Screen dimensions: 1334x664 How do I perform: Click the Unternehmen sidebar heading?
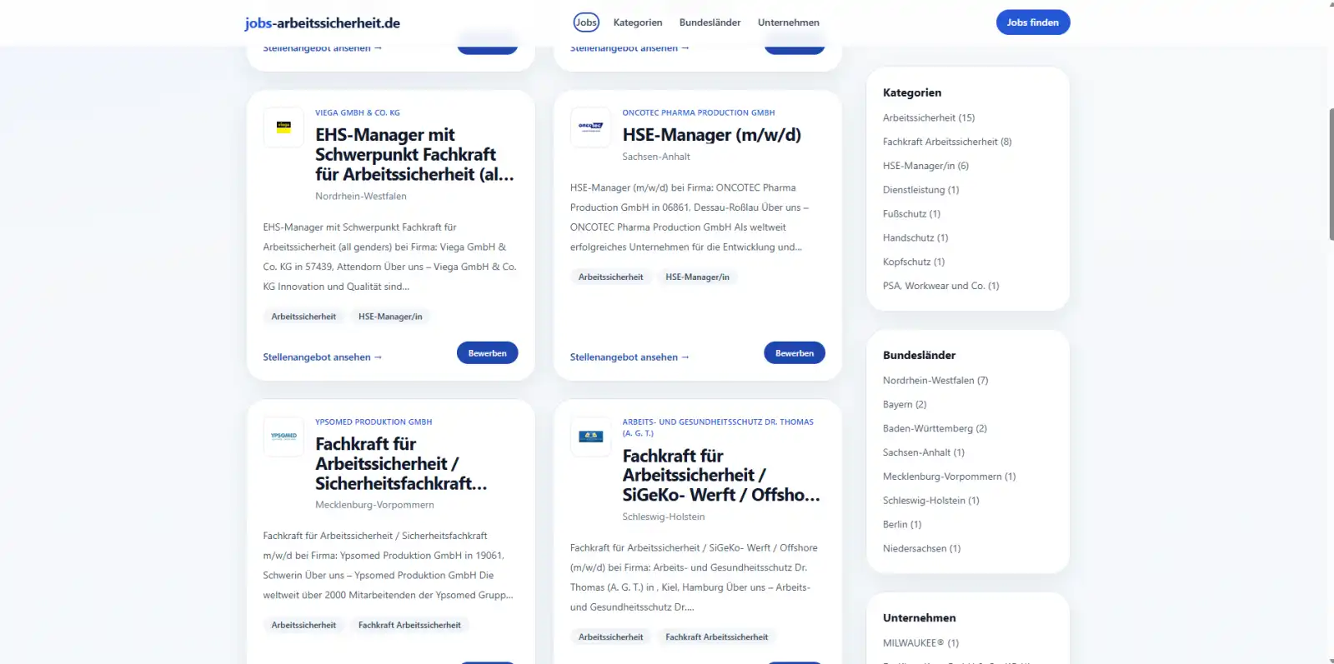tap(920, 618)
